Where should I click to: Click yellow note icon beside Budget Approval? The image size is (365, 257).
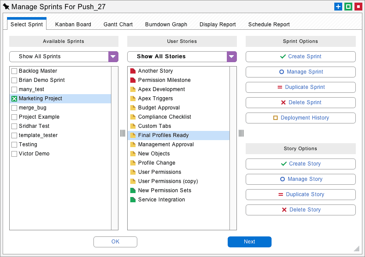click(x=133, y=108)
